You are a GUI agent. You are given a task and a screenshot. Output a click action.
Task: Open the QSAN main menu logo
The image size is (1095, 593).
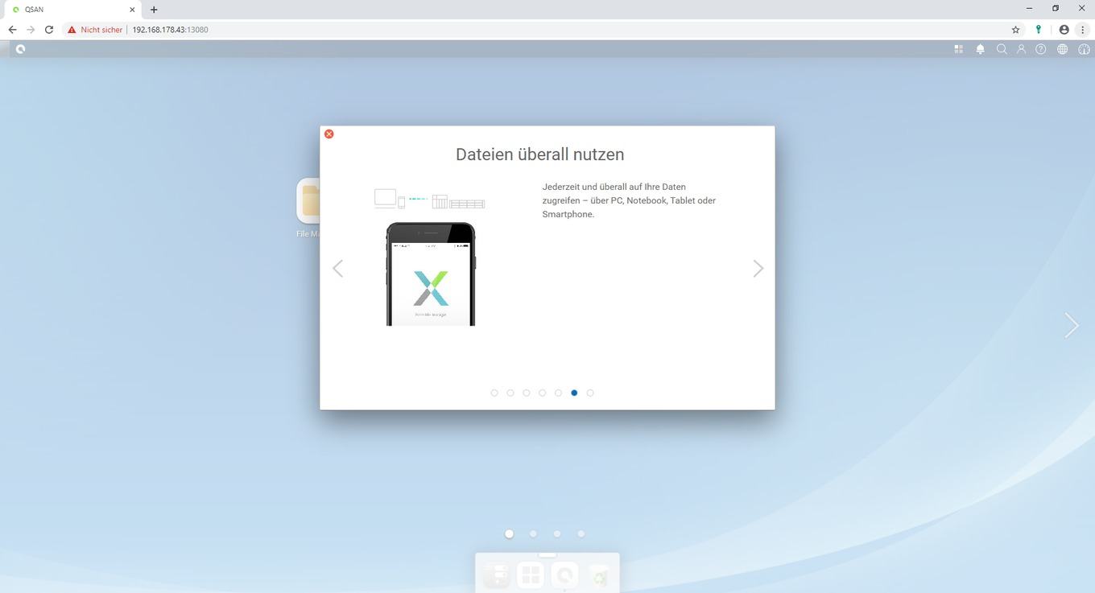pyautogui.click(x=20, y=49)
